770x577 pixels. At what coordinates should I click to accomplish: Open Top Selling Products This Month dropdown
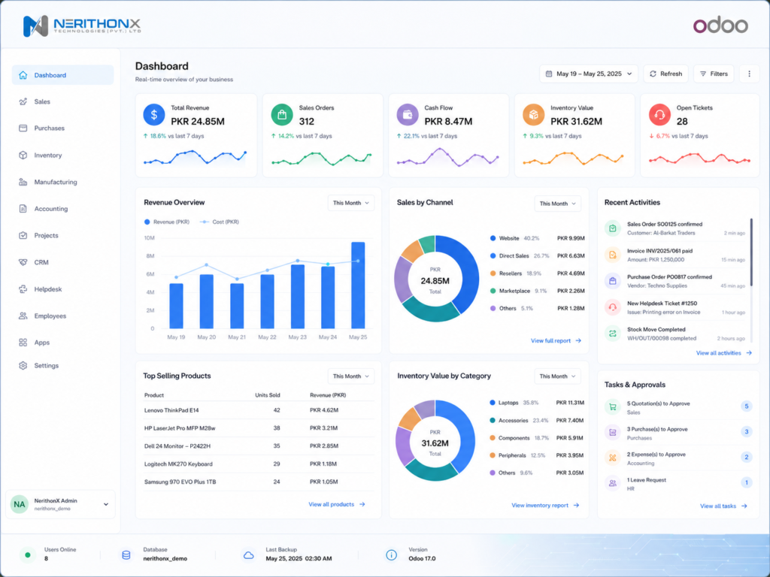click(x=351, y=376)
